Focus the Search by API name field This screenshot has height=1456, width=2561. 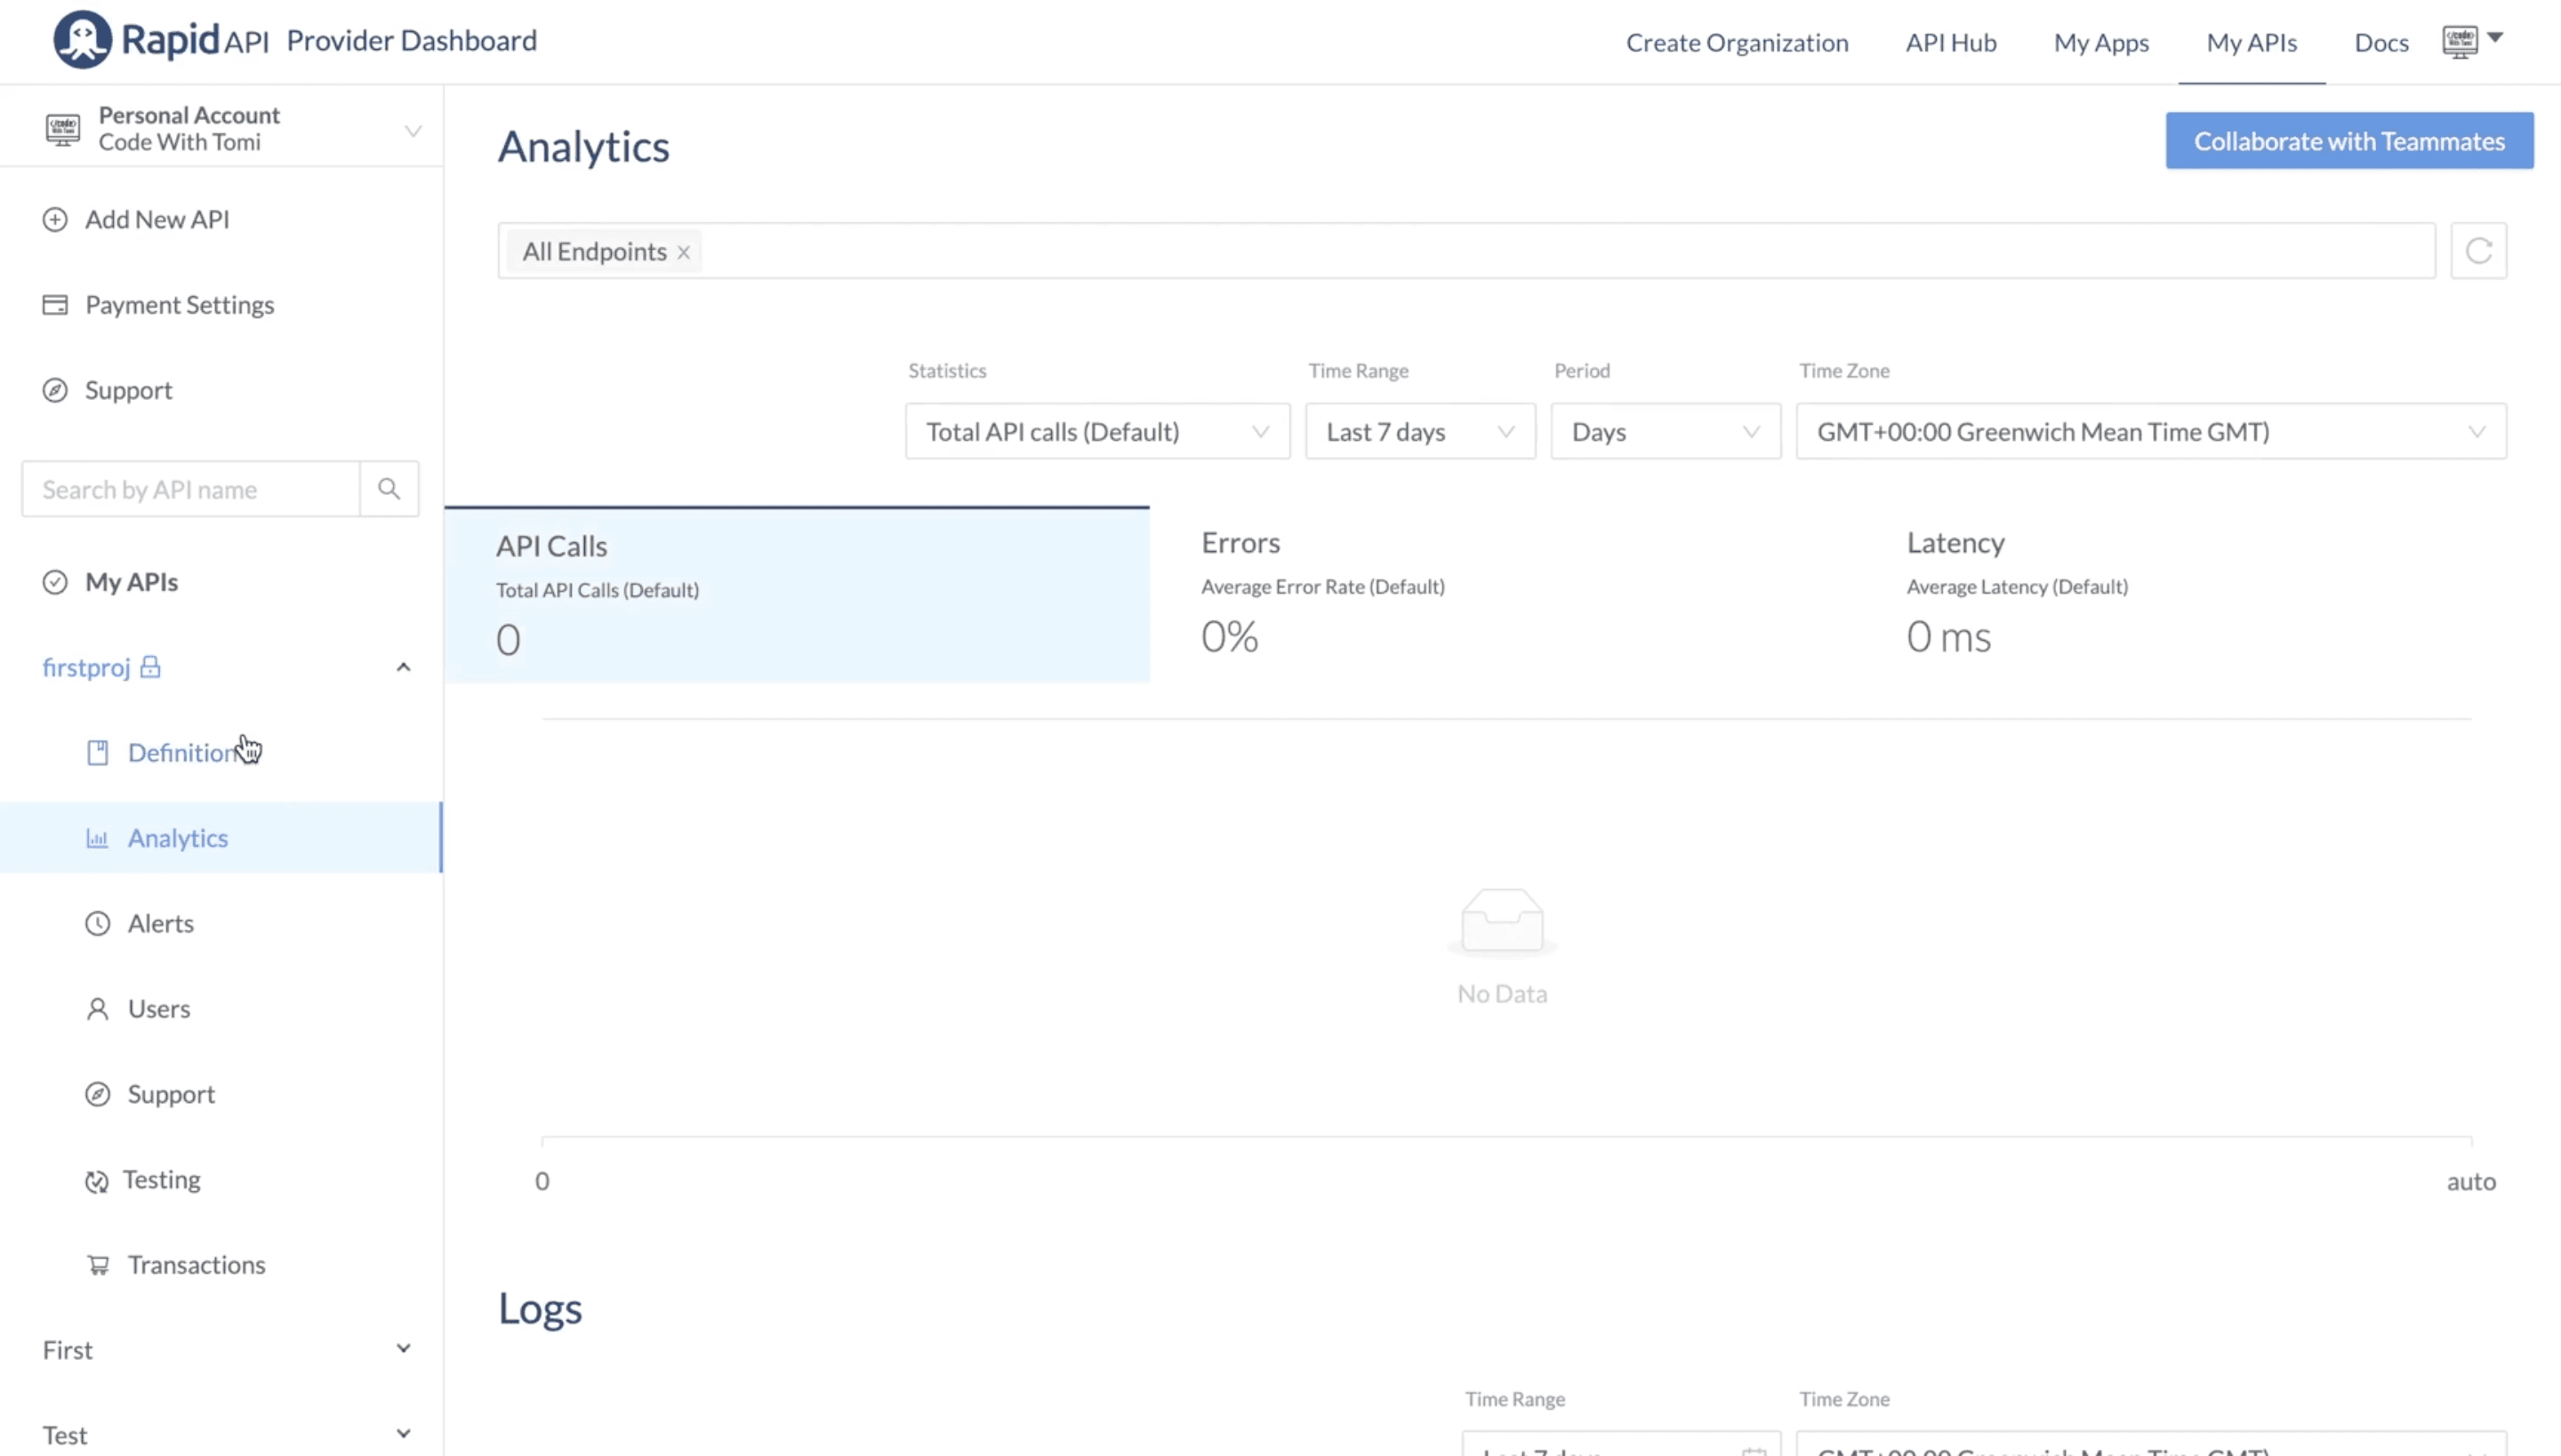click(x=190, y=489)
